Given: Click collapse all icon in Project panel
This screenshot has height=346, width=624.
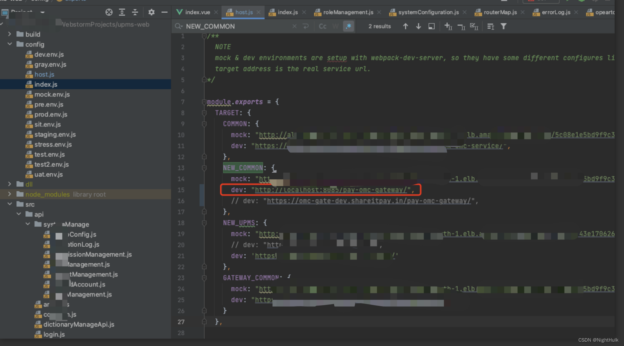Looking at the screenshot, I should point(135,12).
